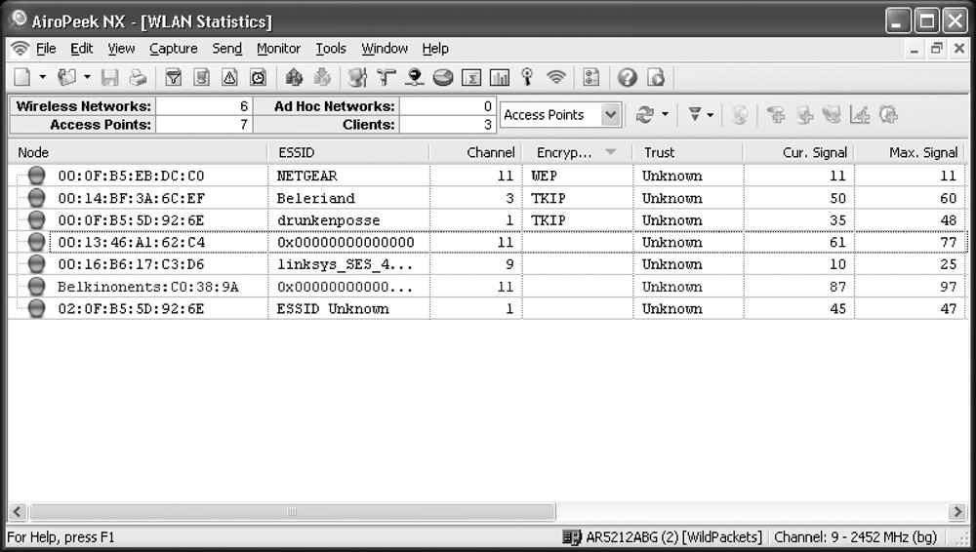
Task: Click the ESSID Unknown cell
Action: coord(348,309)
